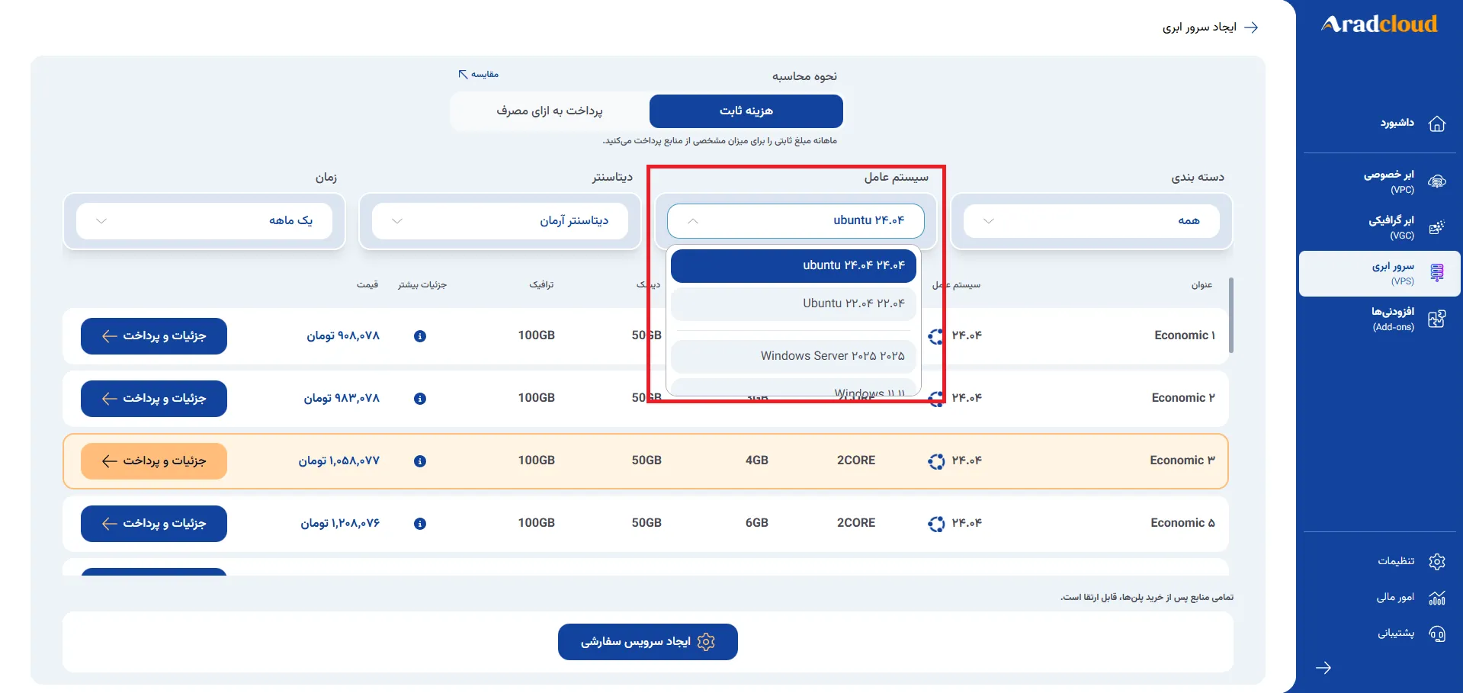Open ابر خصوصی (VPC) sidebar icon
The height and width of the screenshot is (693, 1463).
point(1436,181)
